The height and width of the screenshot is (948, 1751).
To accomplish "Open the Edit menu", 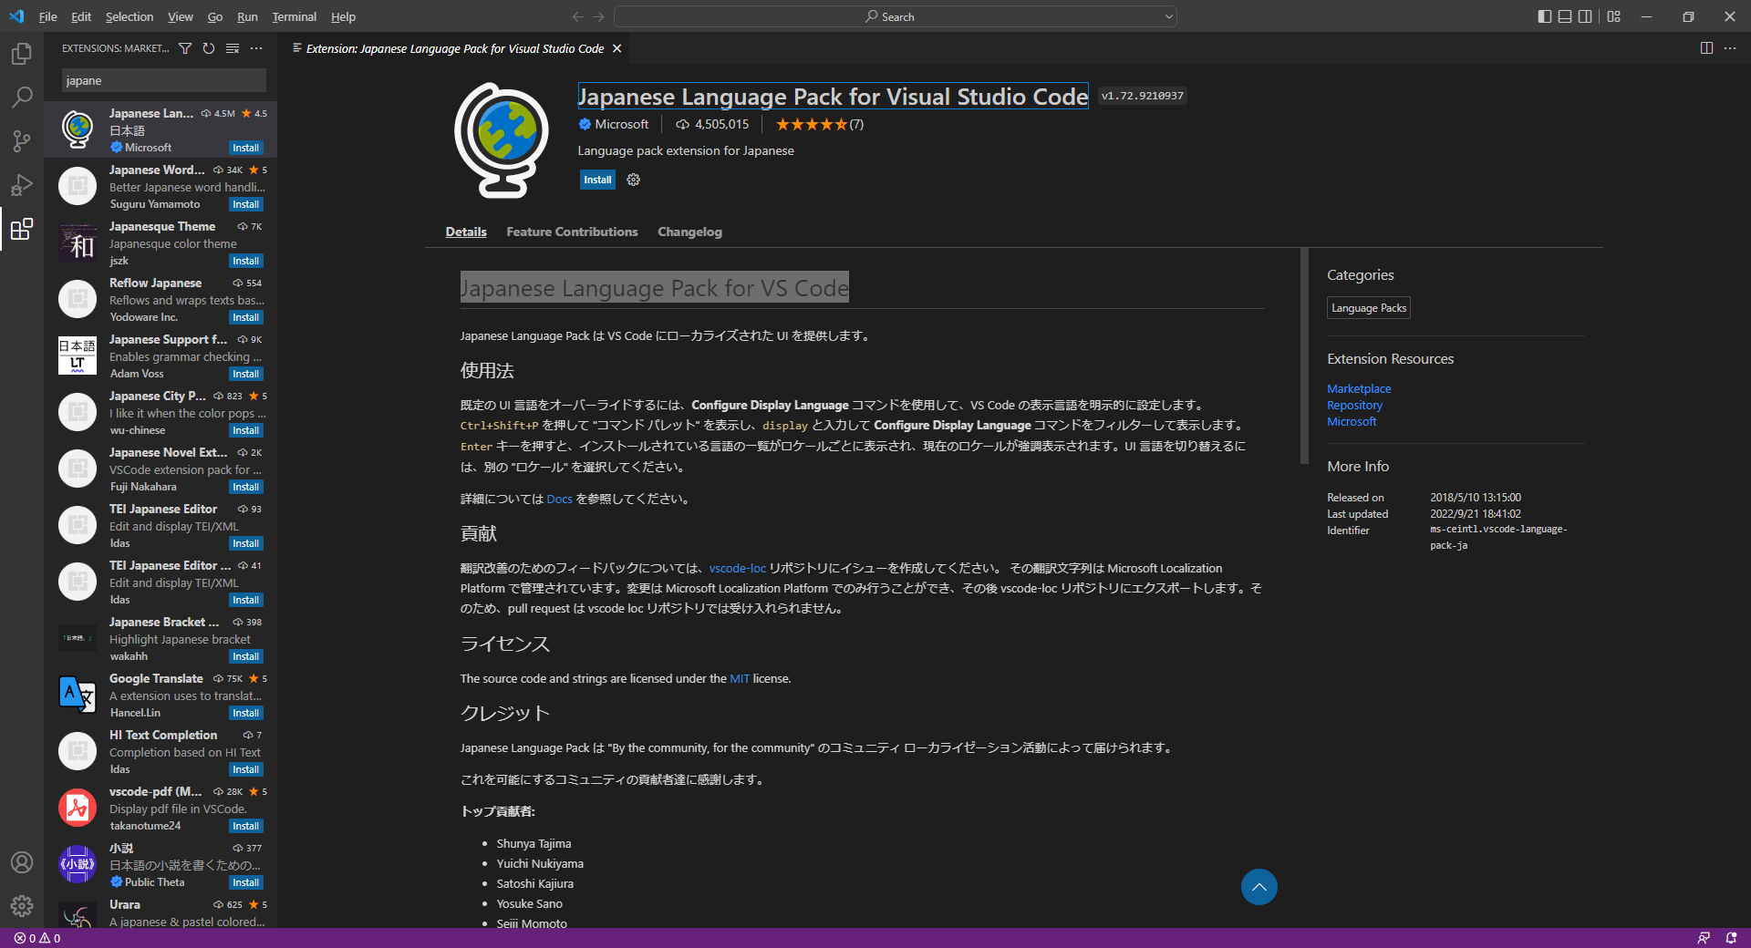I will click(x=81, y=16).
